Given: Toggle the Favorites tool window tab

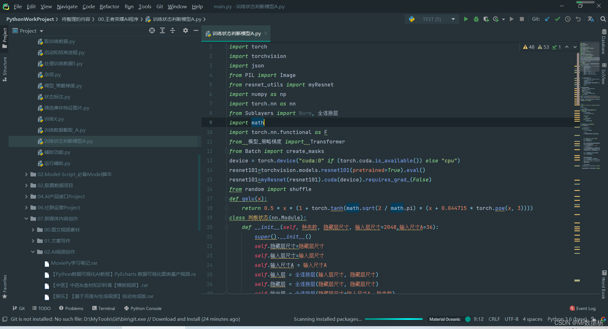Looking at the screenshot, I should pyautogui.click(x=5, y=287).
